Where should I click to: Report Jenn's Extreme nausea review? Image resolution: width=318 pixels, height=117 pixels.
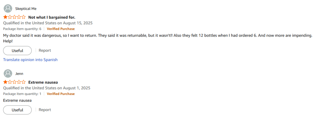point(45,110)
